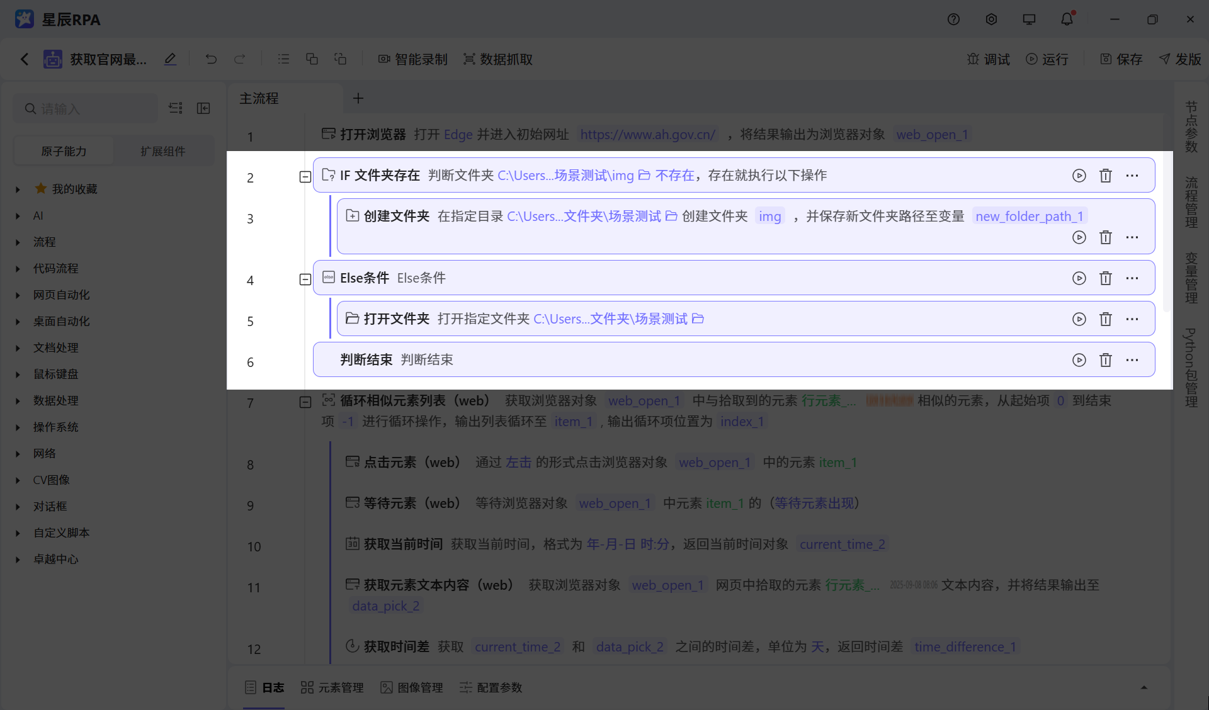Viewport: 1209px width, 710px height.
Task: Switch to the 扩展组件 tab
Action: 164,150
